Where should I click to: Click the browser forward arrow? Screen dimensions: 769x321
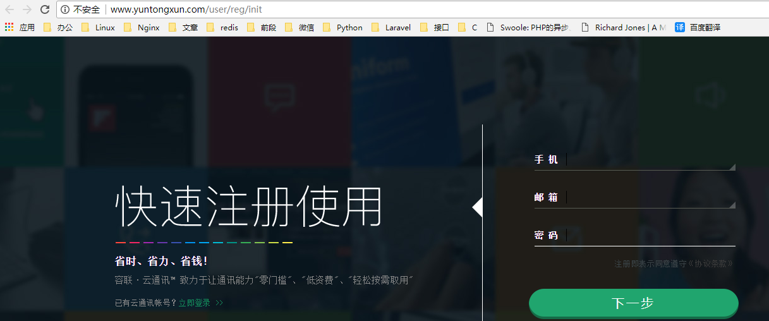click(27, 9)
